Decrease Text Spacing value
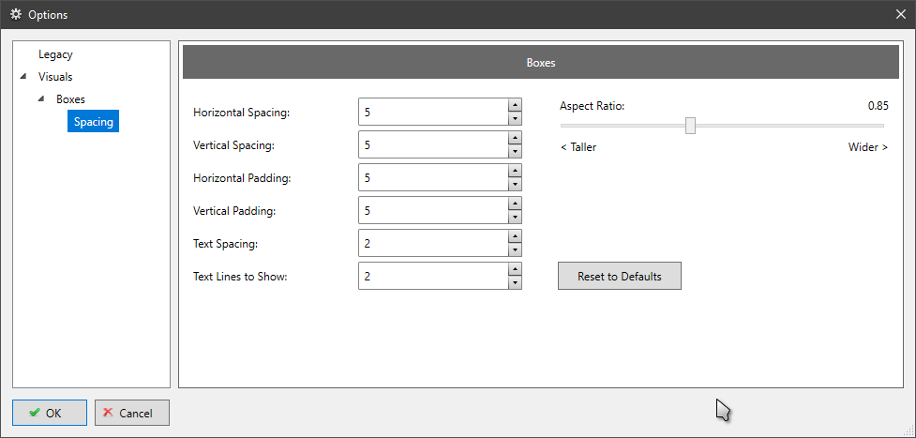916x438 pixels. (x=515, y=249)
